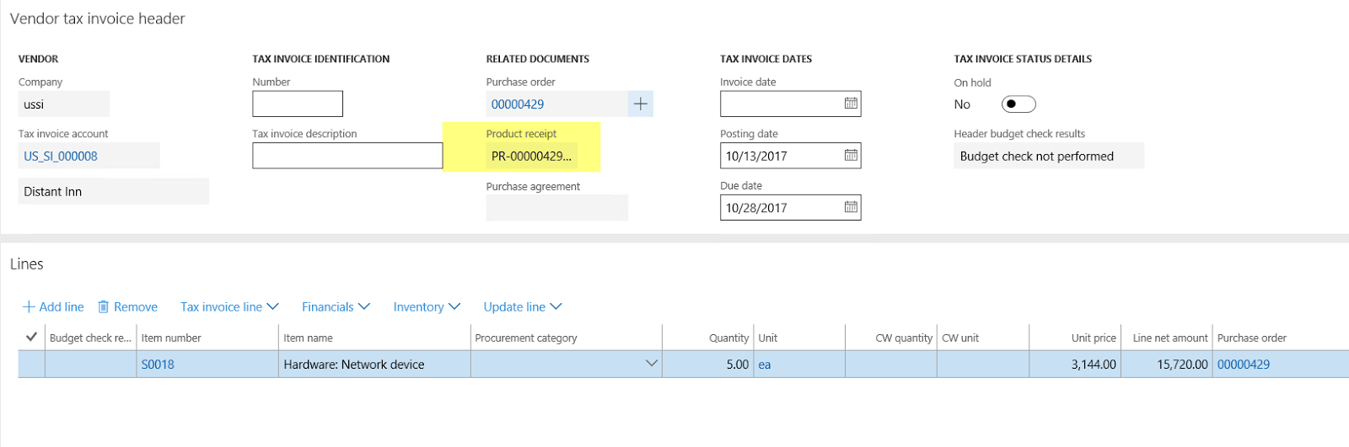Click the Tax invoice Number field
Screen dimensions: 1349x447
298,104
